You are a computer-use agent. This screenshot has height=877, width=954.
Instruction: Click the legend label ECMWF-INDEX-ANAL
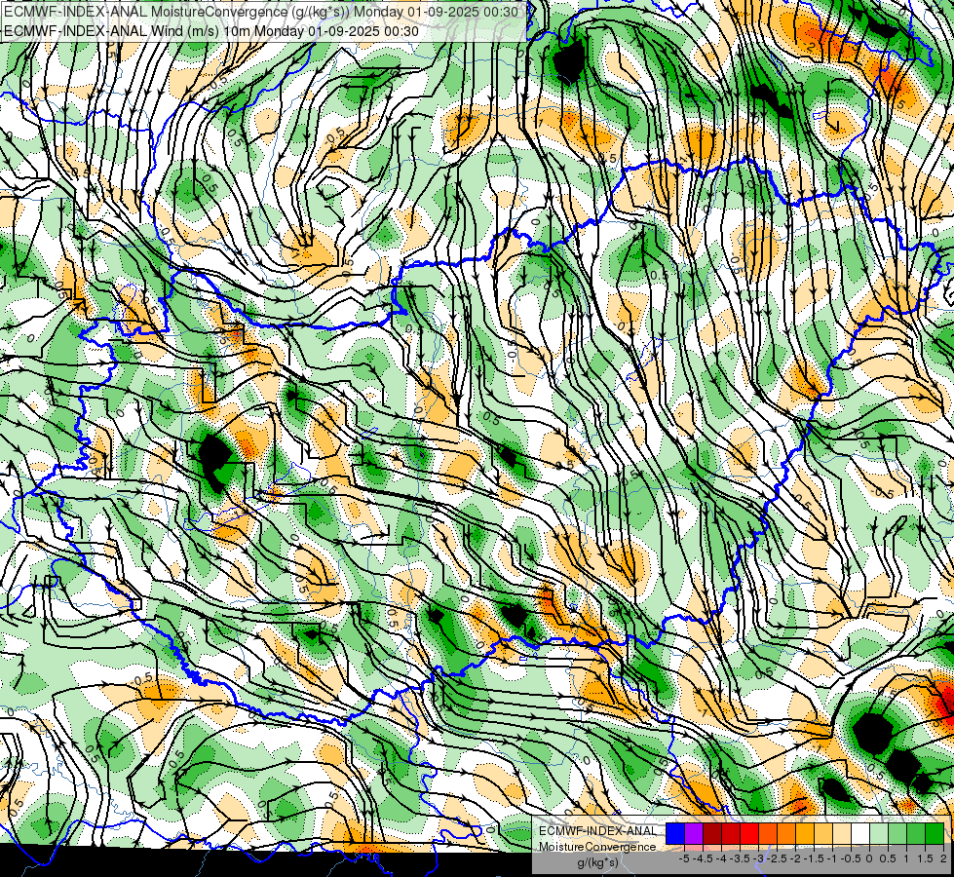pos(598,831)
